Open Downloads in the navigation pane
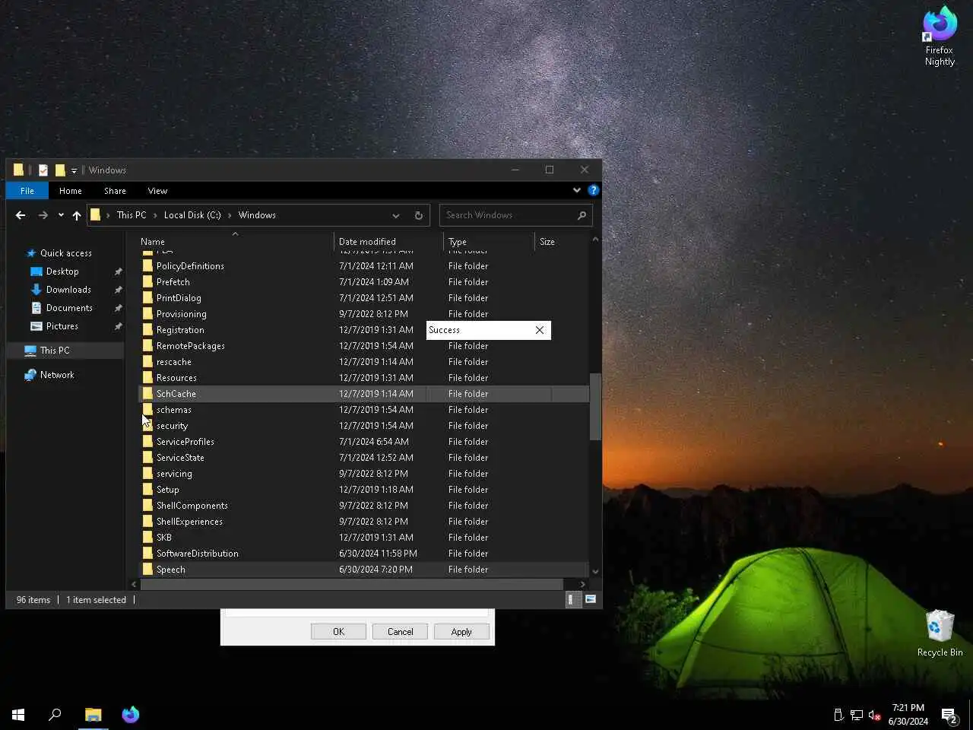The width and height of the screenshot is (973, 730). [68, 290]
